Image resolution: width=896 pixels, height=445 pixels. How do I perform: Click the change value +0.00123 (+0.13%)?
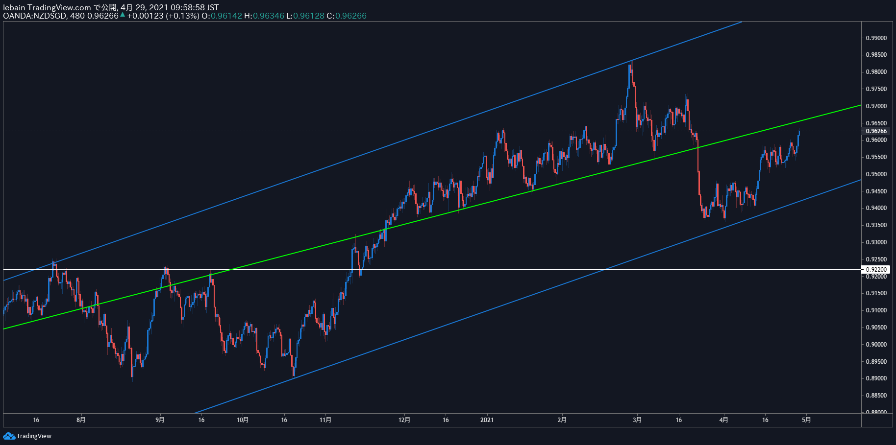click(163, 16)
